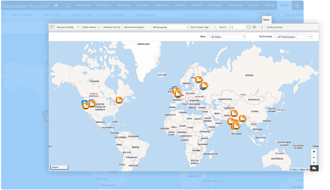330x190 pixels.
Task: Click the ServiceDesk Plus MSP logo
Action: click(x=25, y=6)
